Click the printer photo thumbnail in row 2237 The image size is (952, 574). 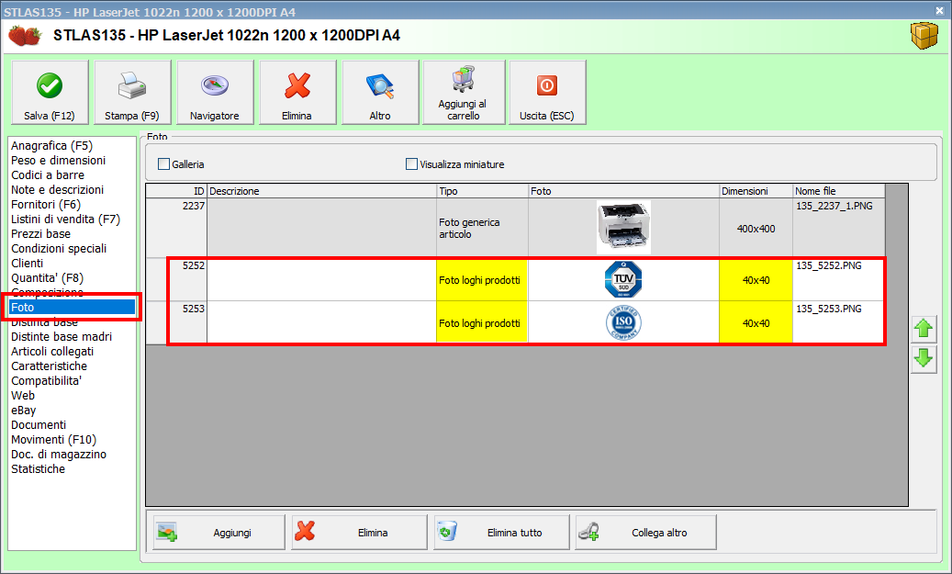click(x=623, y=227)
